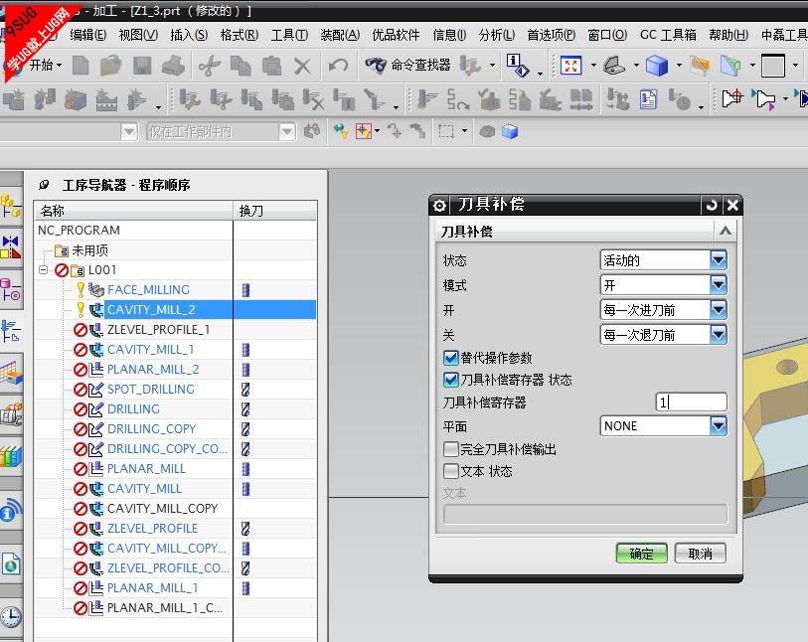Image resolution: width=808 pixels, height=642 pixels.
Task: Click the 取消 cancel button
Action: click(701, 554)
